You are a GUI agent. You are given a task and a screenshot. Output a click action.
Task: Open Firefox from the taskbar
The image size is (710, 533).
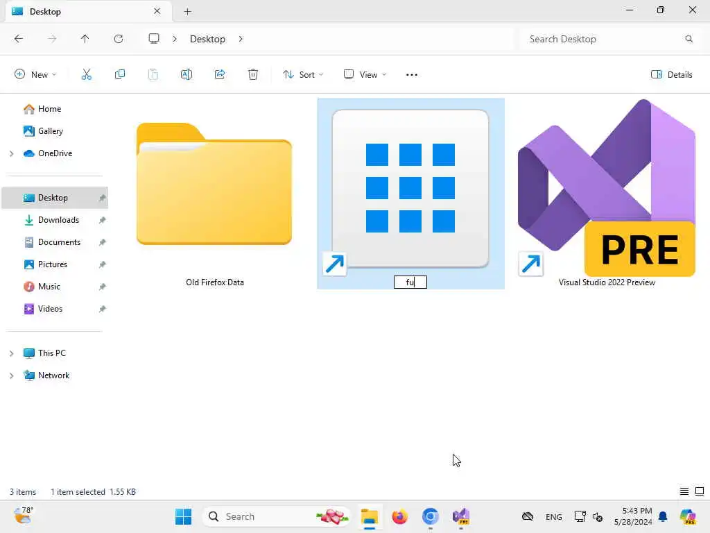(x=400, y=516)
